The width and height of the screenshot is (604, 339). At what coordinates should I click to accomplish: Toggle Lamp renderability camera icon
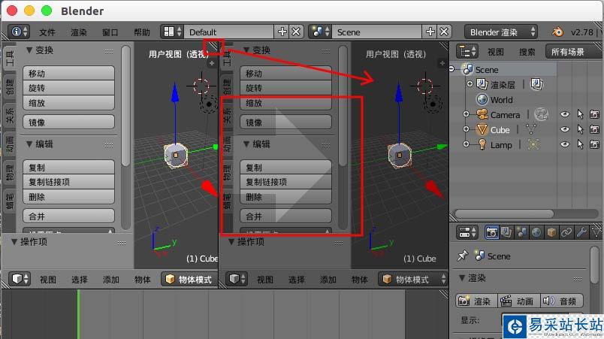594,144
